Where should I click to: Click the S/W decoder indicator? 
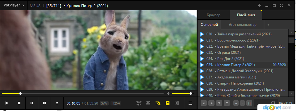click(x=104, y=103)
